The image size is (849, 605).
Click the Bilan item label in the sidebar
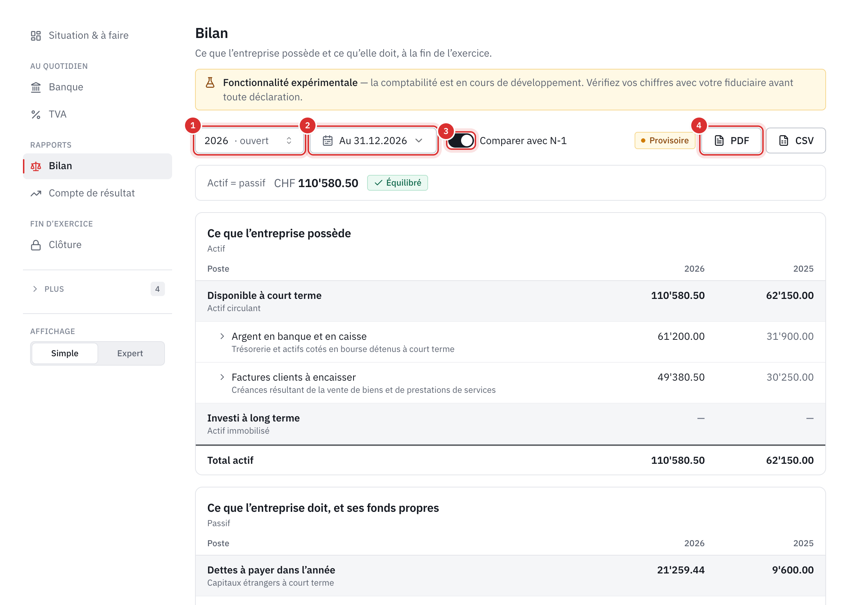(60, 166)
